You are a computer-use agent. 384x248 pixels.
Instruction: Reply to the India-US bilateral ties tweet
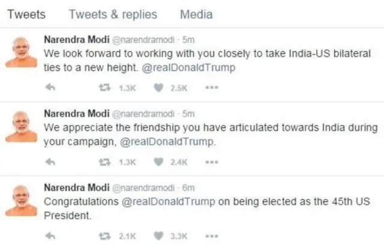(50, 88)
